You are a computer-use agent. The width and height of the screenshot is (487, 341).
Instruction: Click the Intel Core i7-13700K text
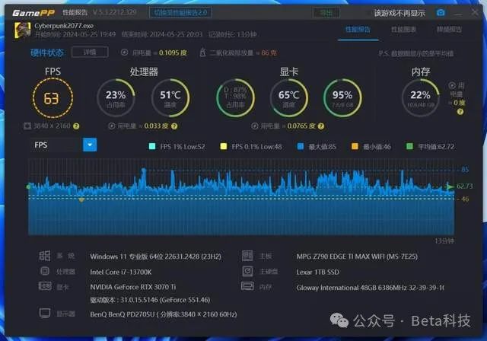[x=121, y=272]
